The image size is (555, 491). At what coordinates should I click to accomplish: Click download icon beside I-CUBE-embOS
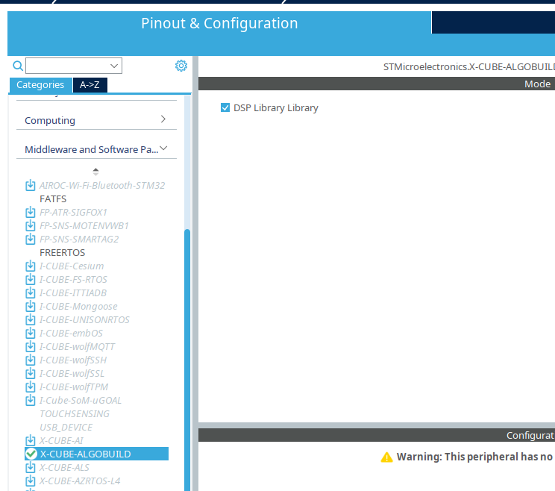(x=31, y=333)
